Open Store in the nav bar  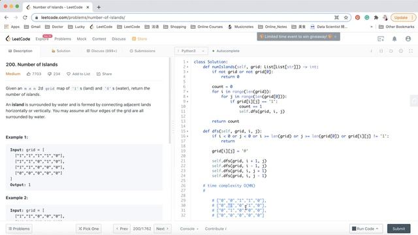click(x=139, y=39)
